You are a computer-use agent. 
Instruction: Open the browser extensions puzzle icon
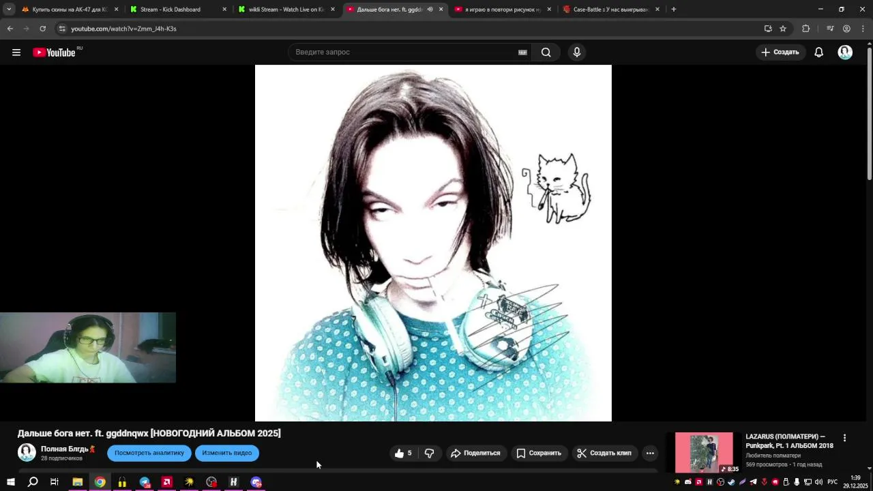[x=806, y=29]
